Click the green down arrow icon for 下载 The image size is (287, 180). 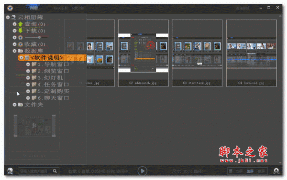click(20, 31)
